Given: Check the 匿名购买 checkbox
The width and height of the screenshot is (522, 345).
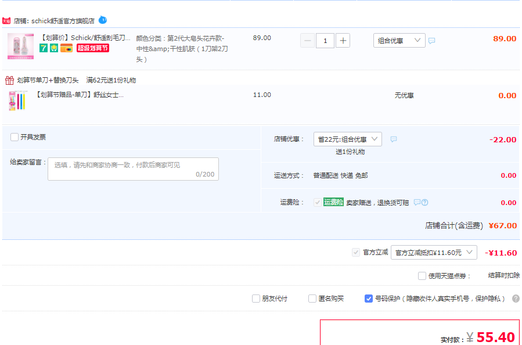Looking at the screenshot, I should [x=312, y=299].
